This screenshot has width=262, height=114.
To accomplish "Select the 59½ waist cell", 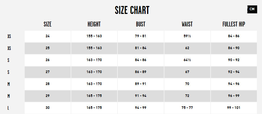I will 187,36.
